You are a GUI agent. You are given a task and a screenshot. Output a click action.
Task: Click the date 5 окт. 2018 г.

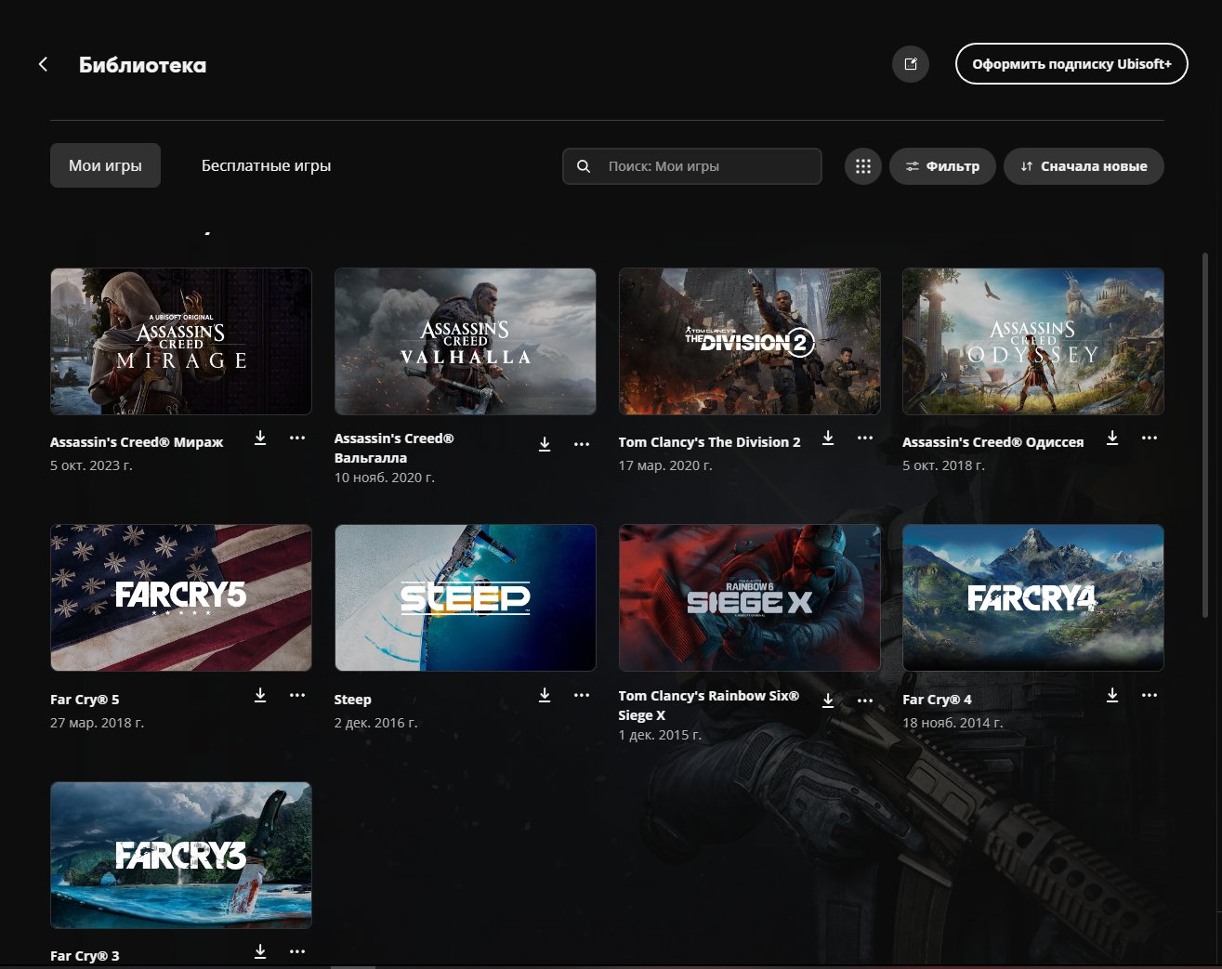943,465
